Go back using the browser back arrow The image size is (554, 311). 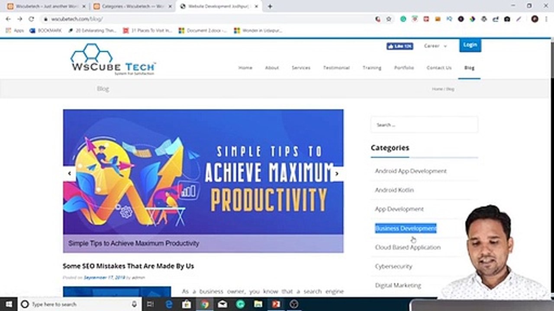pos(8,19)
